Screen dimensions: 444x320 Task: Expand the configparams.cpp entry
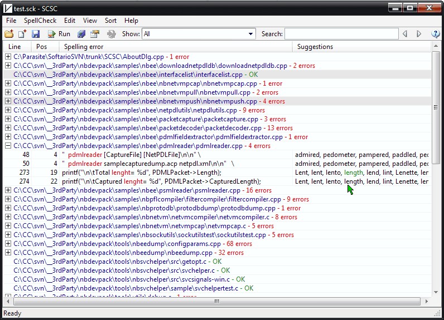(8, 243)
